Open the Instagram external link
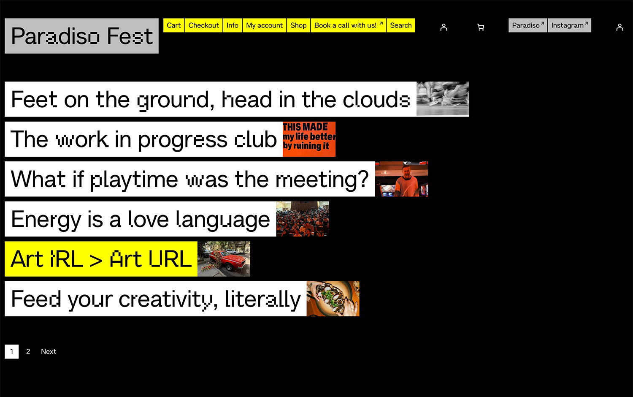633x397 pixels. 569,25
